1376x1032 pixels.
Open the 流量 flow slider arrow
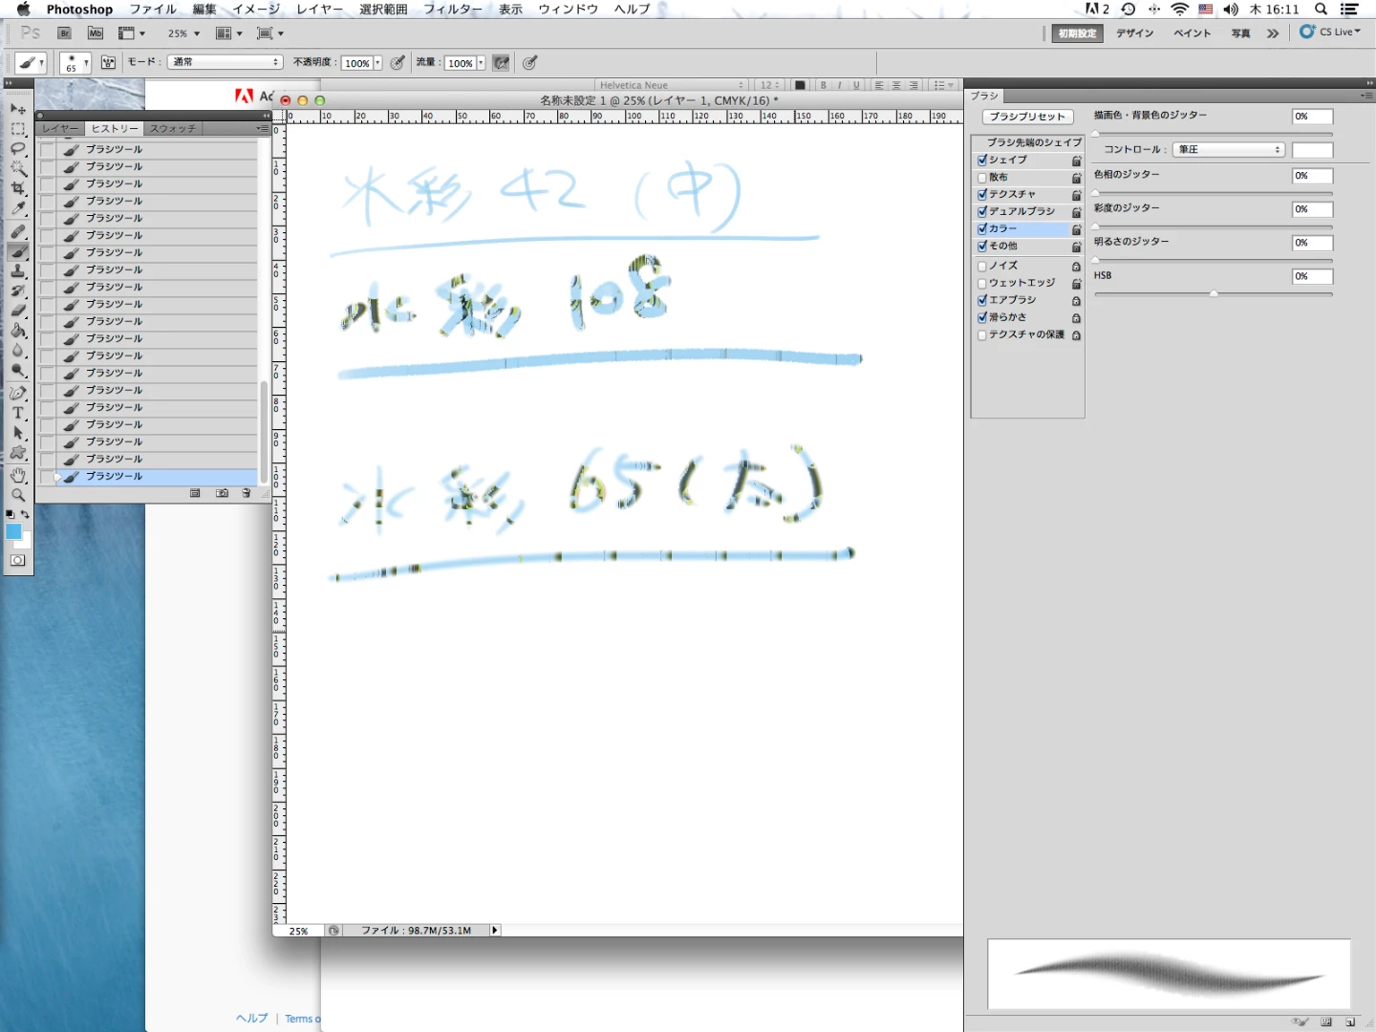(x=481, y=63)
